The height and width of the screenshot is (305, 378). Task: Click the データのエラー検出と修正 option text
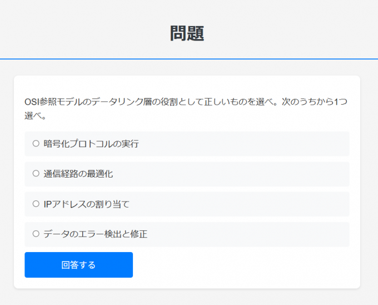[x=96, y=234]
